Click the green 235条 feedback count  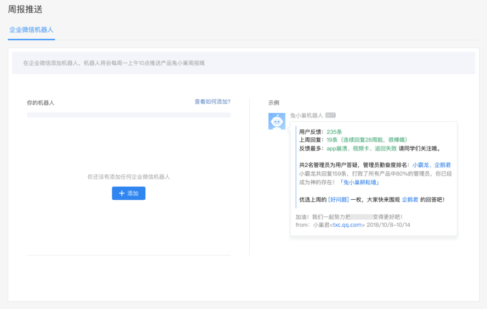(334, 132)
